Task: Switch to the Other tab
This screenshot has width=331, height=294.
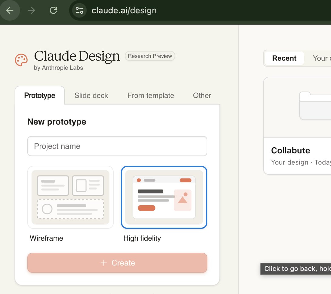Action: (202, 95)
